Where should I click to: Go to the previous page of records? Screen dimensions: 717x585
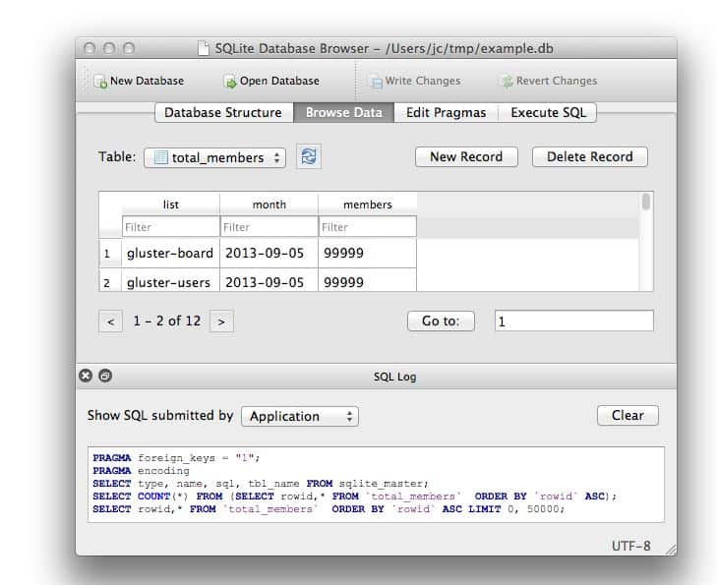(x=111, y=322)
